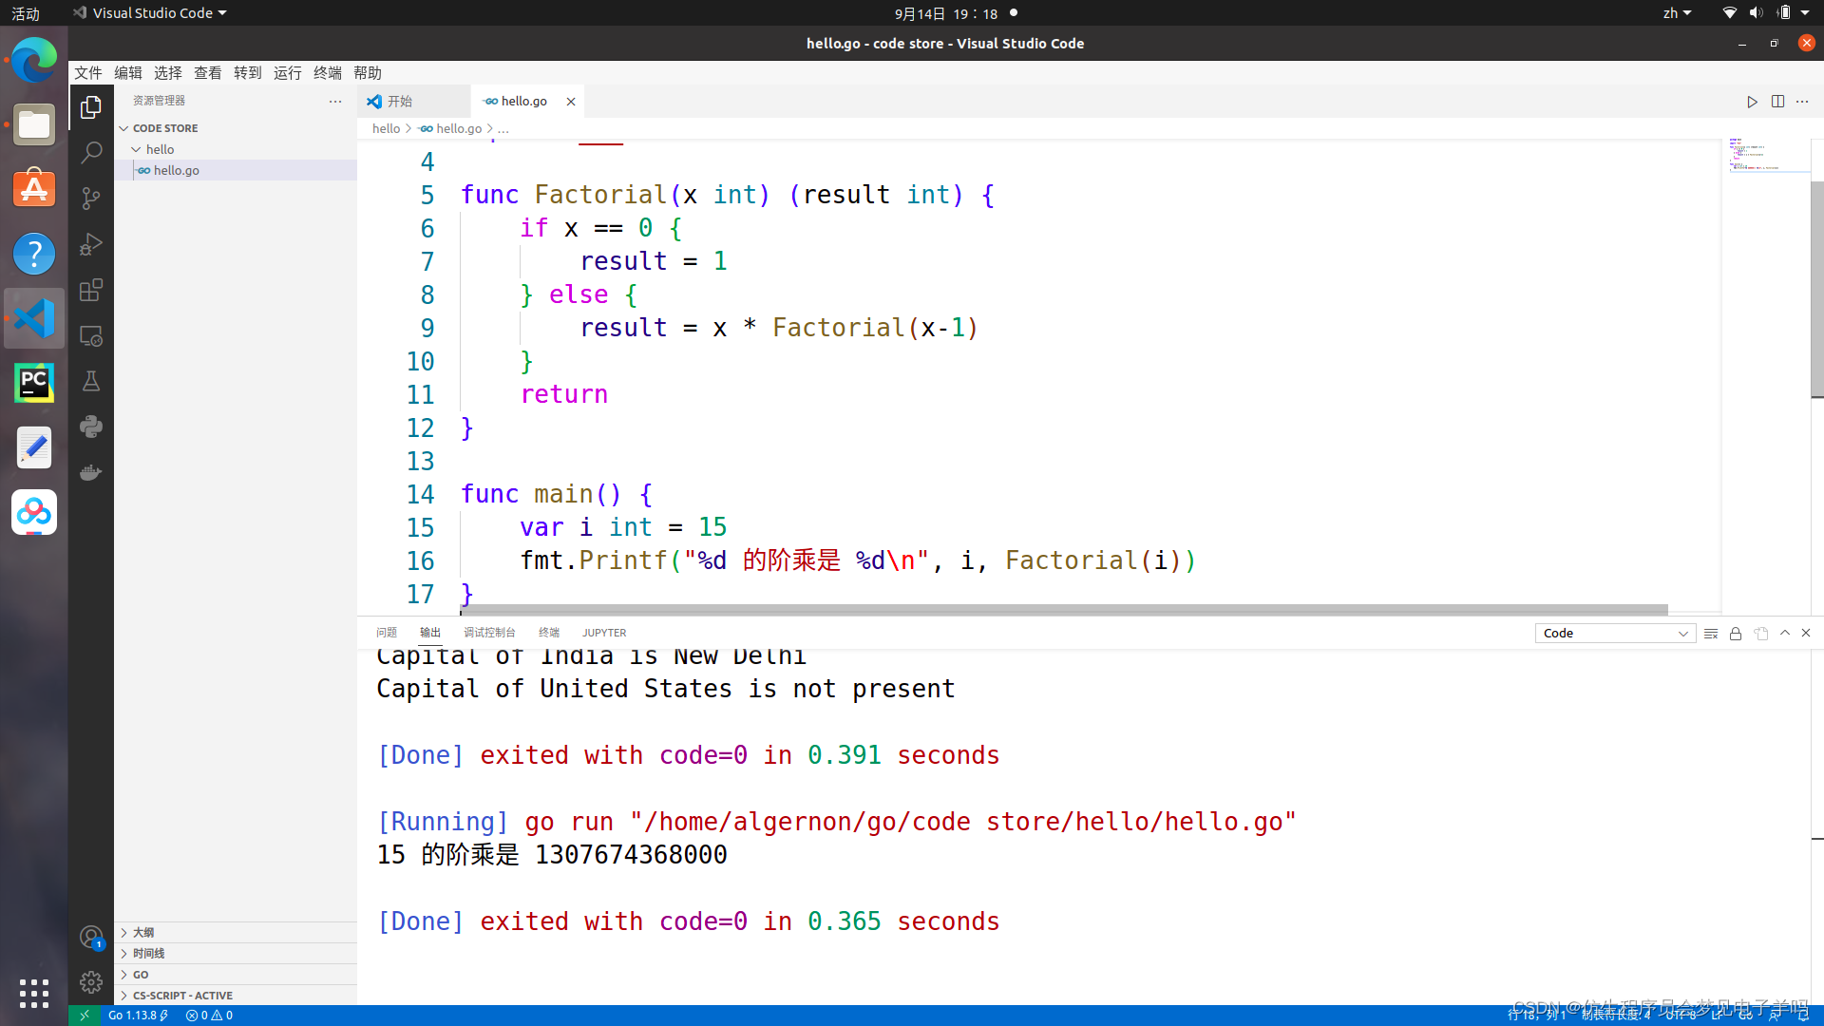The height and width of the screenshot is (1026, 1824).
Task: Show applications grid in the dock
Action: click(x=34, y=994)
